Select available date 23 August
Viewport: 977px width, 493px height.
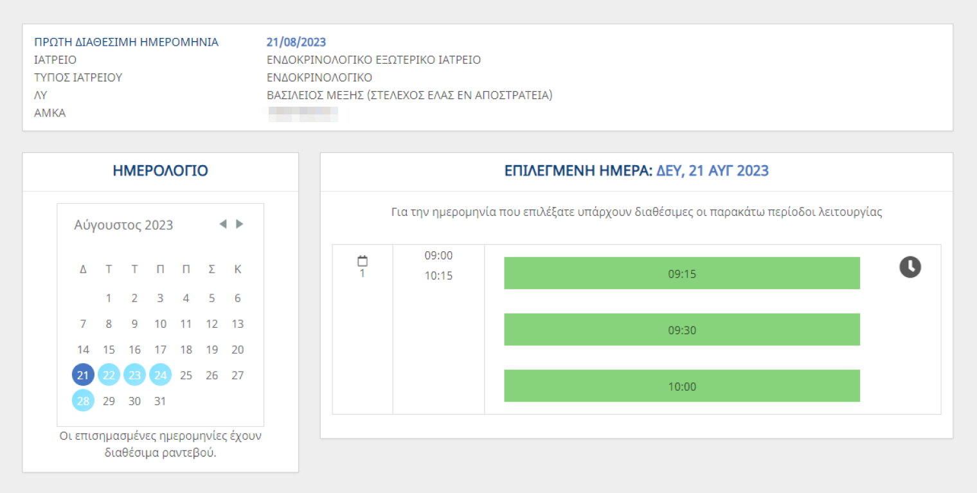[x=134, y=375]
